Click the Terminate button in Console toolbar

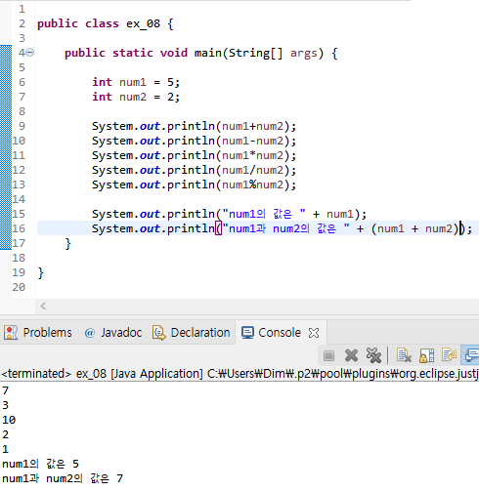tap(328, 355)
